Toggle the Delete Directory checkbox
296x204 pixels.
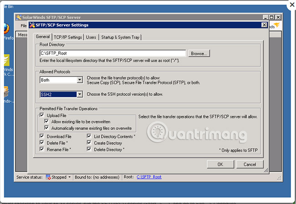(x=89, y=149)
